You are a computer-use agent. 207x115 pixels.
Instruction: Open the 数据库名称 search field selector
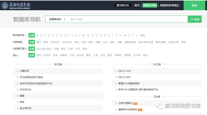click(x=55, y=19)
